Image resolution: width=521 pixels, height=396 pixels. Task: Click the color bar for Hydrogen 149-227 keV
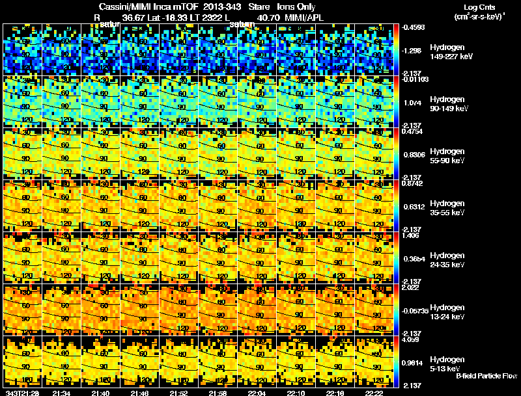396,50
